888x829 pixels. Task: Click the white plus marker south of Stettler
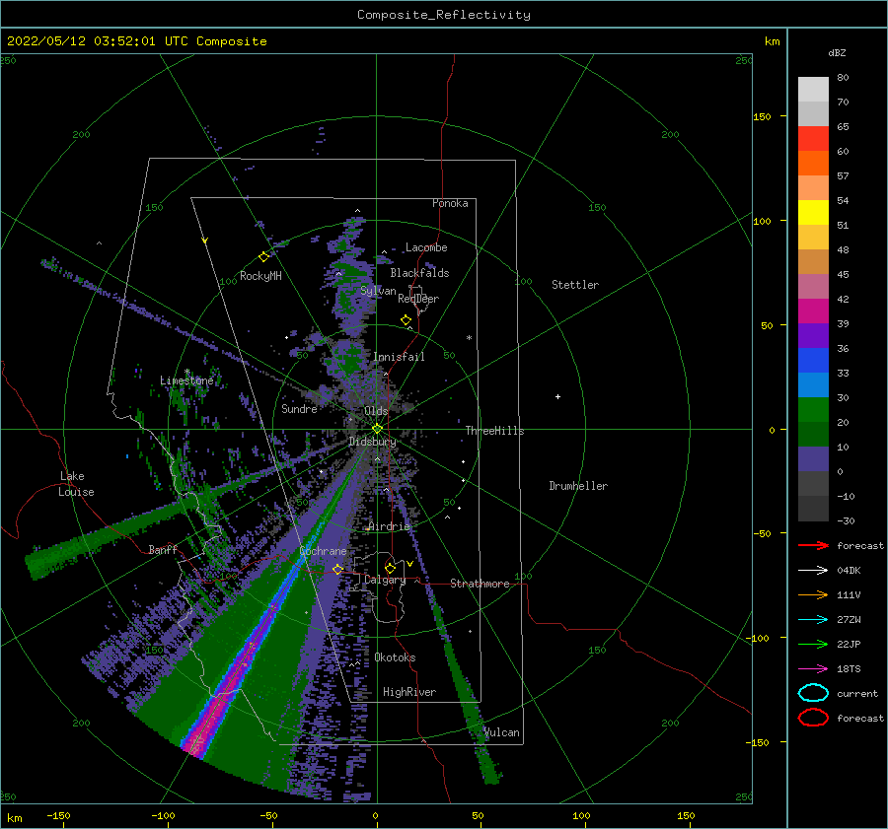[x=557, y=396]
